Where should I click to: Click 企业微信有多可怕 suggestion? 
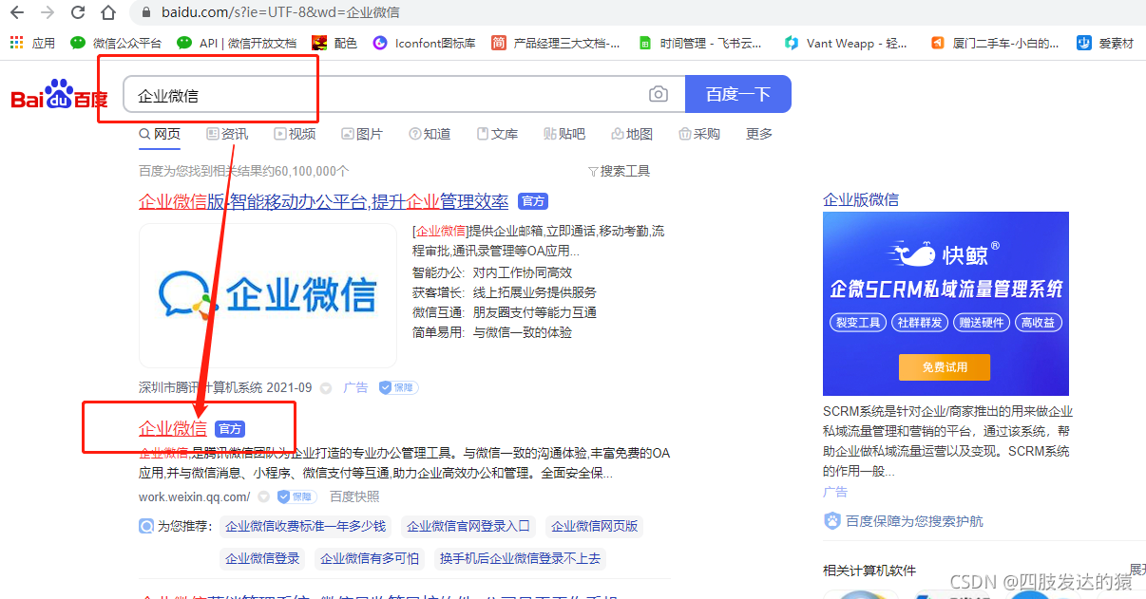(x=370, y=558)
